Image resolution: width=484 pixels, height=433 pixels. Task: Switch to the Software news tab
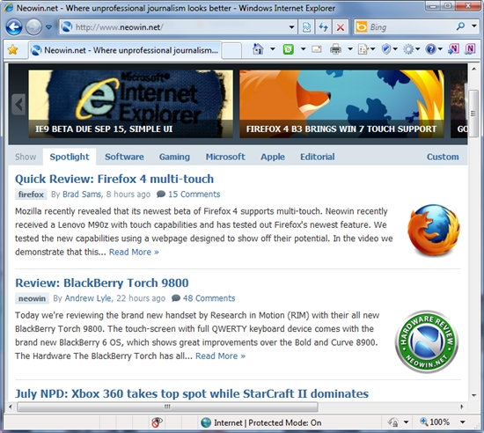point(124,157)
